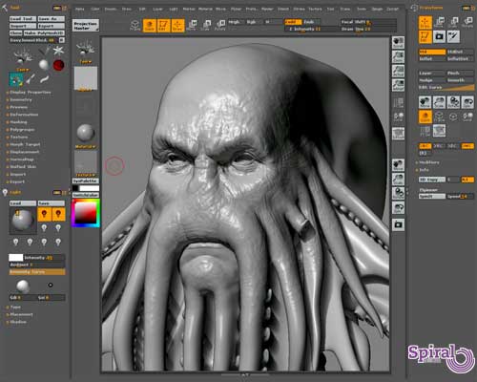
Task: Click Make PolyMesh3D button
Action: click(44, 32)
